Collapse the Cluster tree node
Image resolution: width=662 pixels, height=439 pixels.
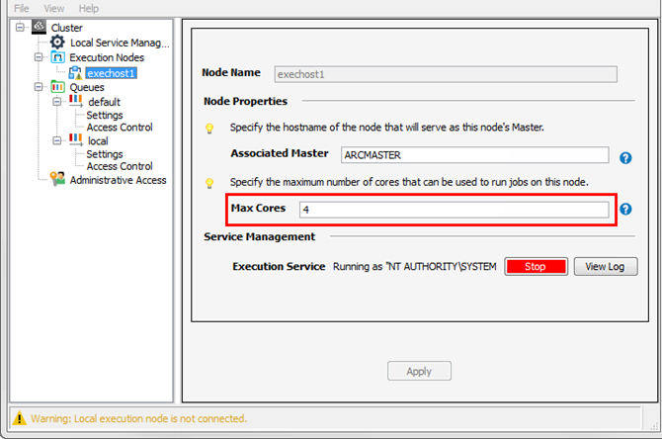[20, 28]
